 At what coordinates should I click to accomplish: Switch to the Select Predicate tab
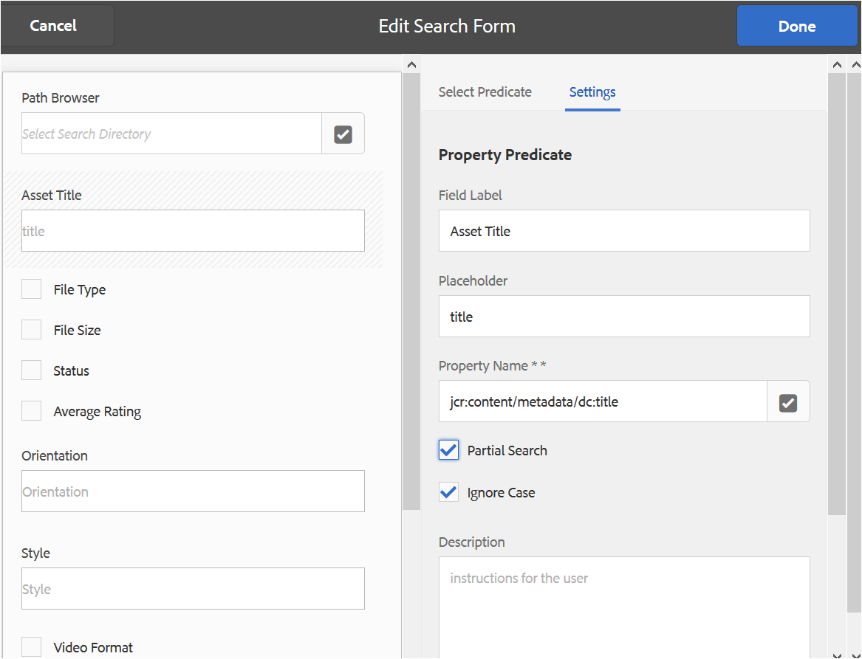(485, 92)
